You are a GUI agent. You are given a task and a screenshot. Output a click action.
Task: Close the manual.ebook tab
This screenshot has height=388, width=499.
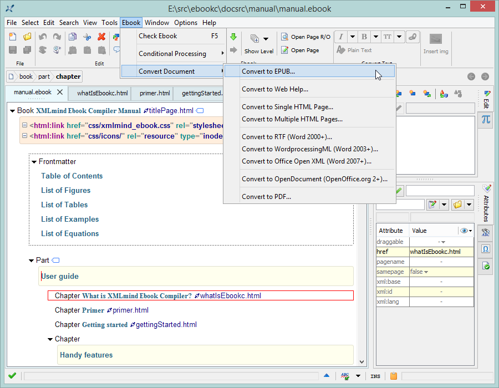pos(59,92)
